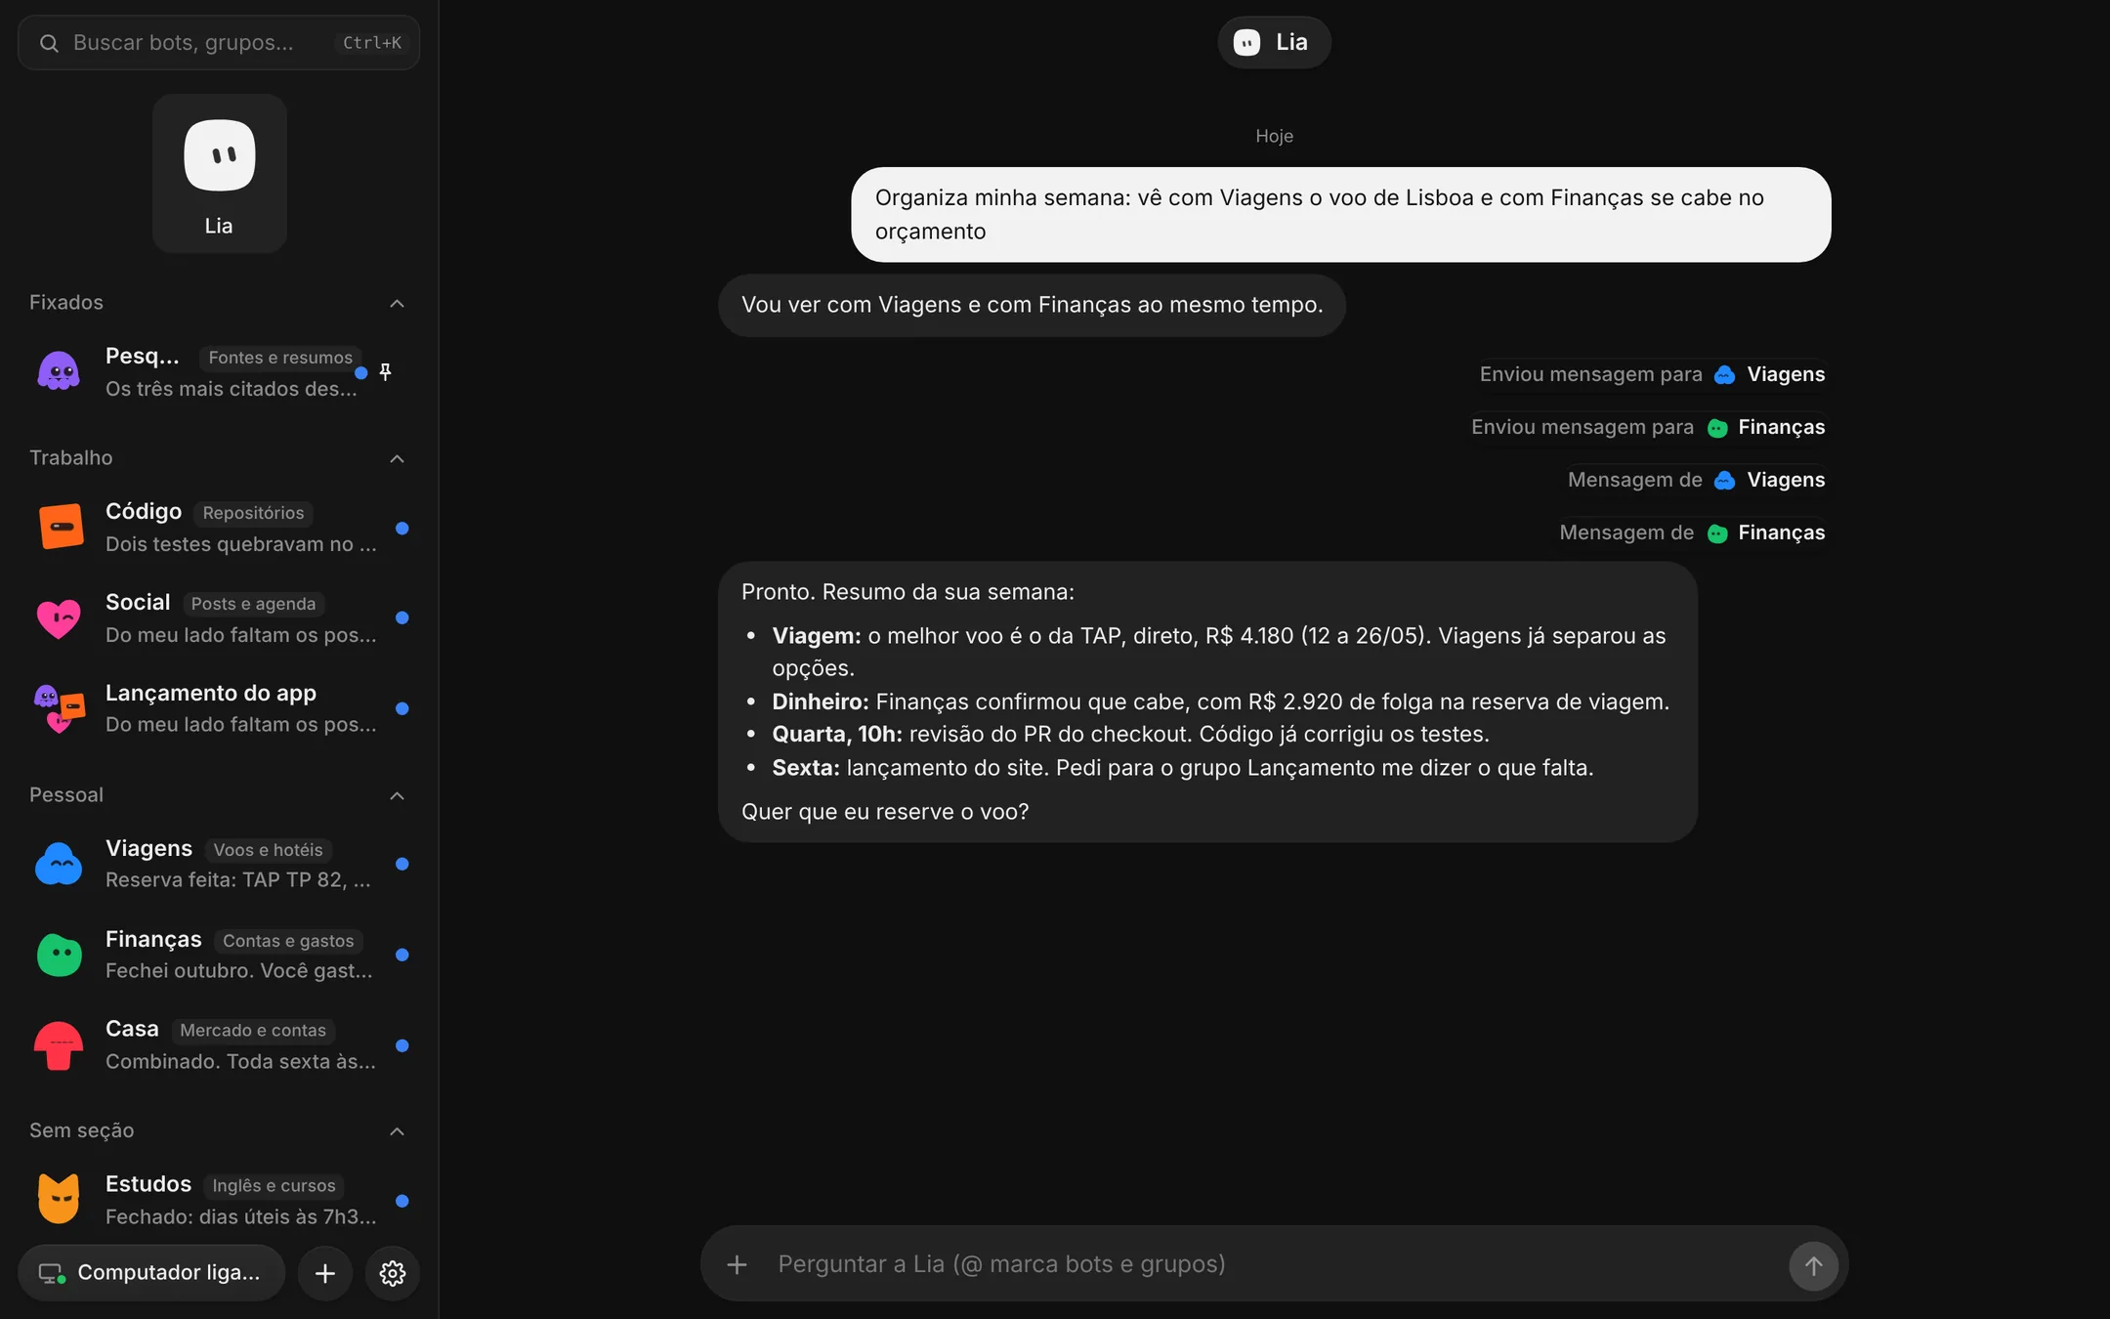Click 'Dois testes quebravam no ...' preview text
The width and height of the screenshot is (2110, 1319).
(241, 544)
